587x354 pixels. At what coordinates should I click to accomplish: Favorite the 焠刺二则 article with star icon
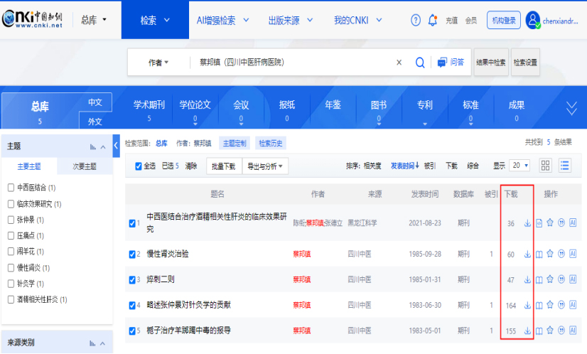coord(549,279)
